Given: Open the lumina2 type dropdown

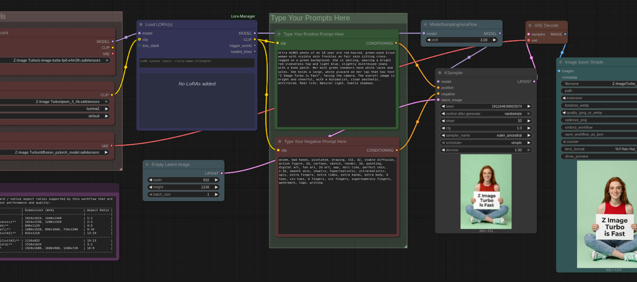Looking at the screenshot, I should [x=55, y=109].
